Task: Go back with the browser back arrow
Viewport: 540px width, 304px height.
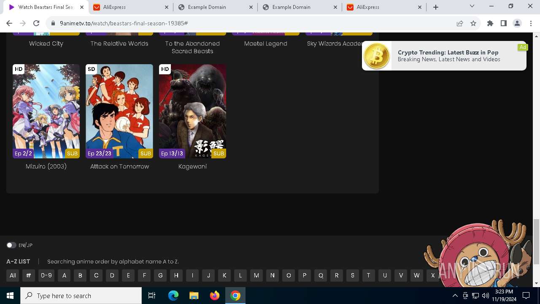Action: point(9,23)
